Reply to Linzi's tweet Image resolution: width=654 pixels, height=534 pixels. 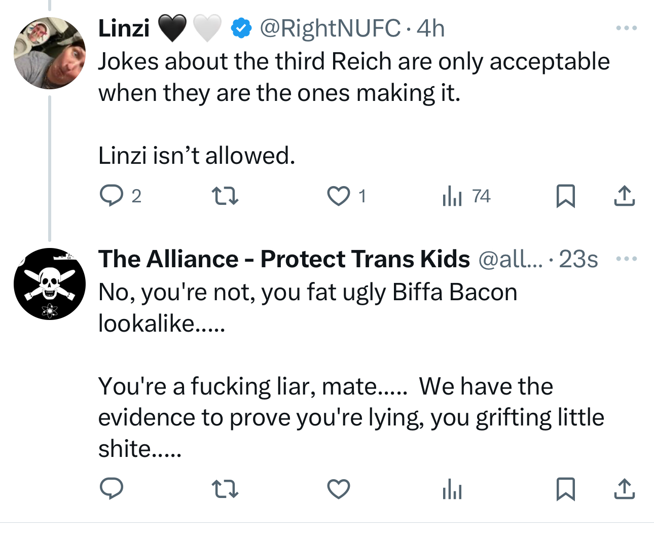point(112,196)
